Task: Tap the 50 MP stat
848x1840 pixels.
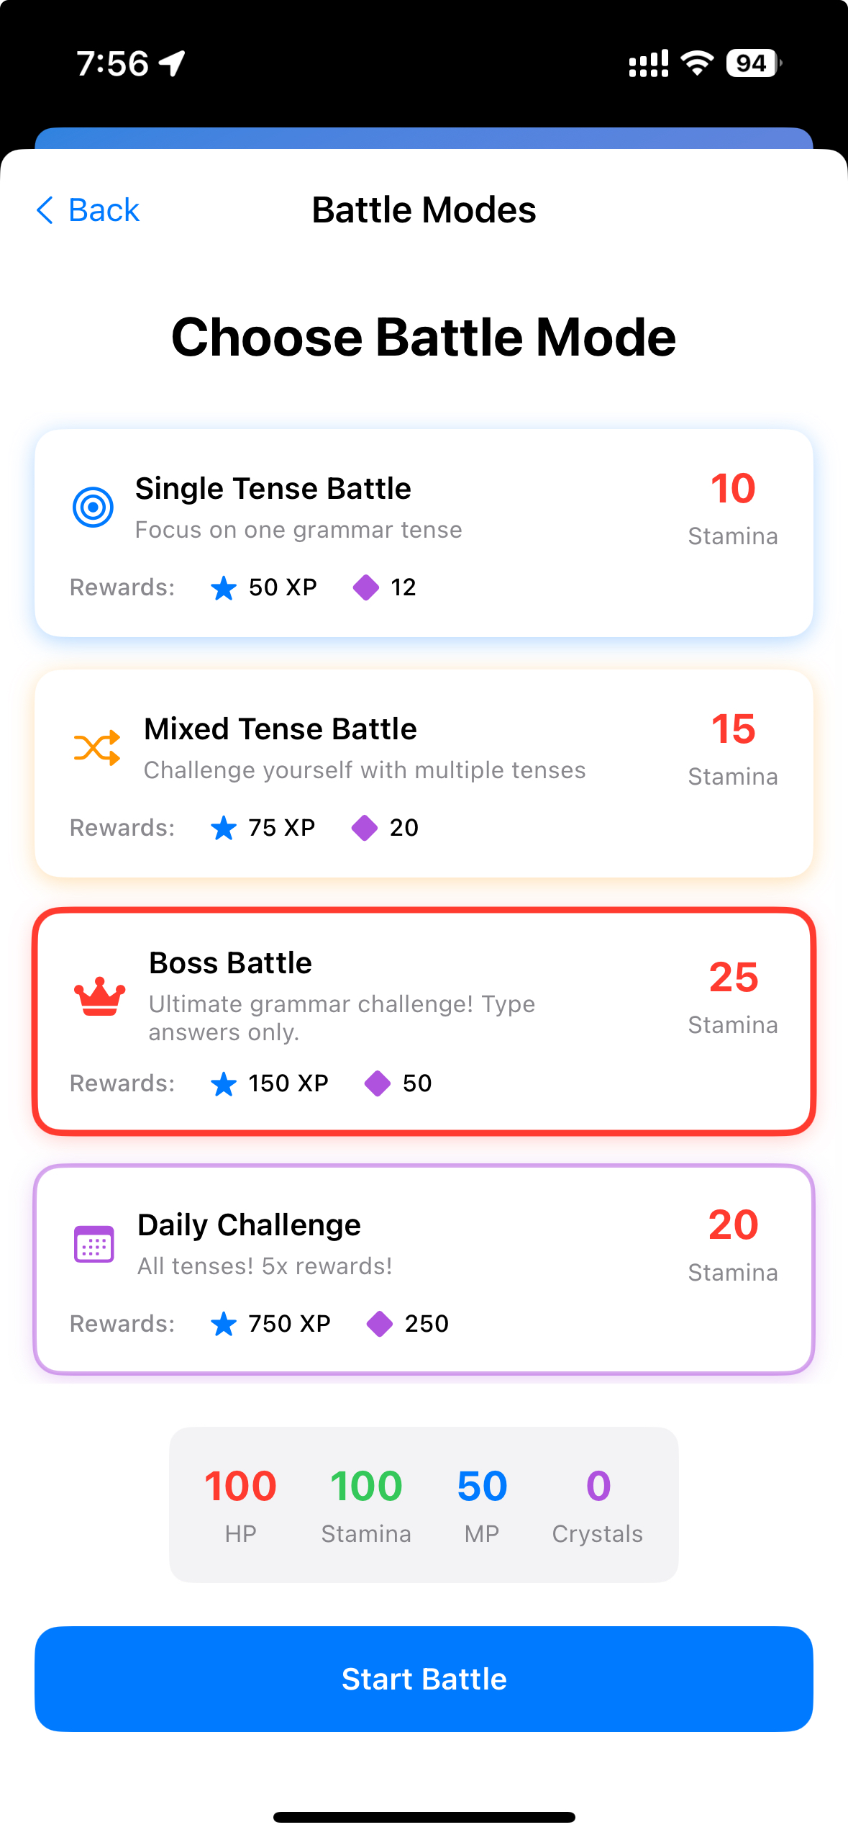Action: tap(482, 1505)
